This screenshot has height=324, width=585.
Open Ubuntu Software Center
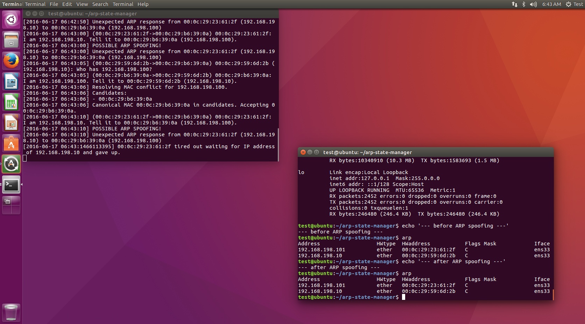pyautogui.click(x=11, y=144)
